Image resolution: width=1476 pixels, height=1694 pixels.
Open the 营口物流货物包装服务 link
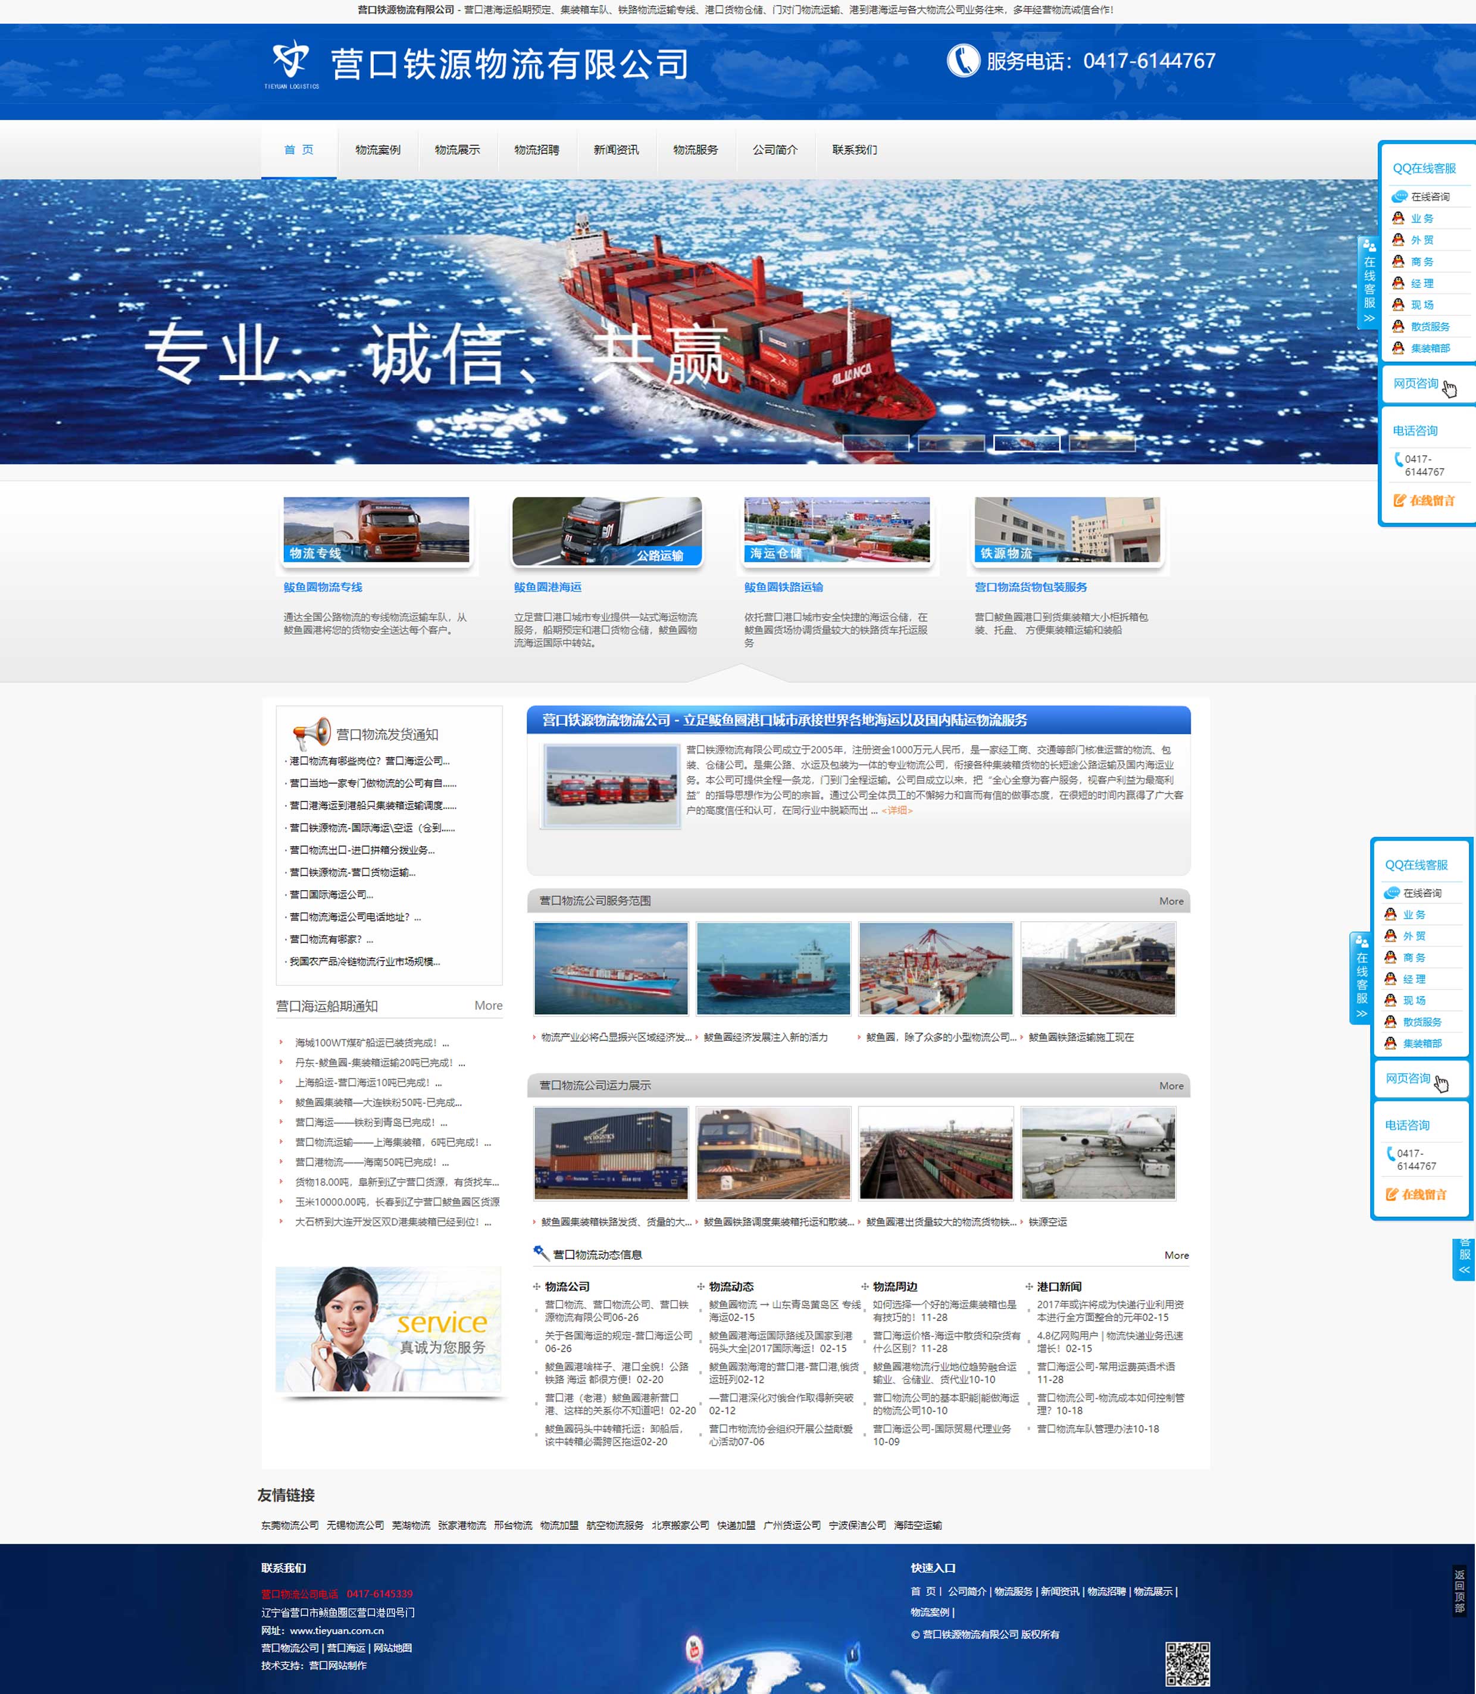(x=1030, y=587)
